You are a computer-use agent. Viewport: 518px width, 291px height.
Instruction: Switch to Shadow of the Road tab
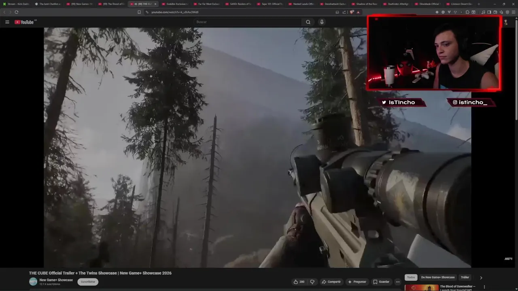(364, 4)
